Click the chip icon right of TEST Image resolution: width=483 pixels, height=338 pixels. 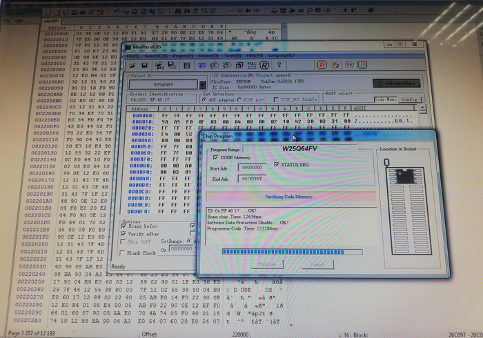362,65
